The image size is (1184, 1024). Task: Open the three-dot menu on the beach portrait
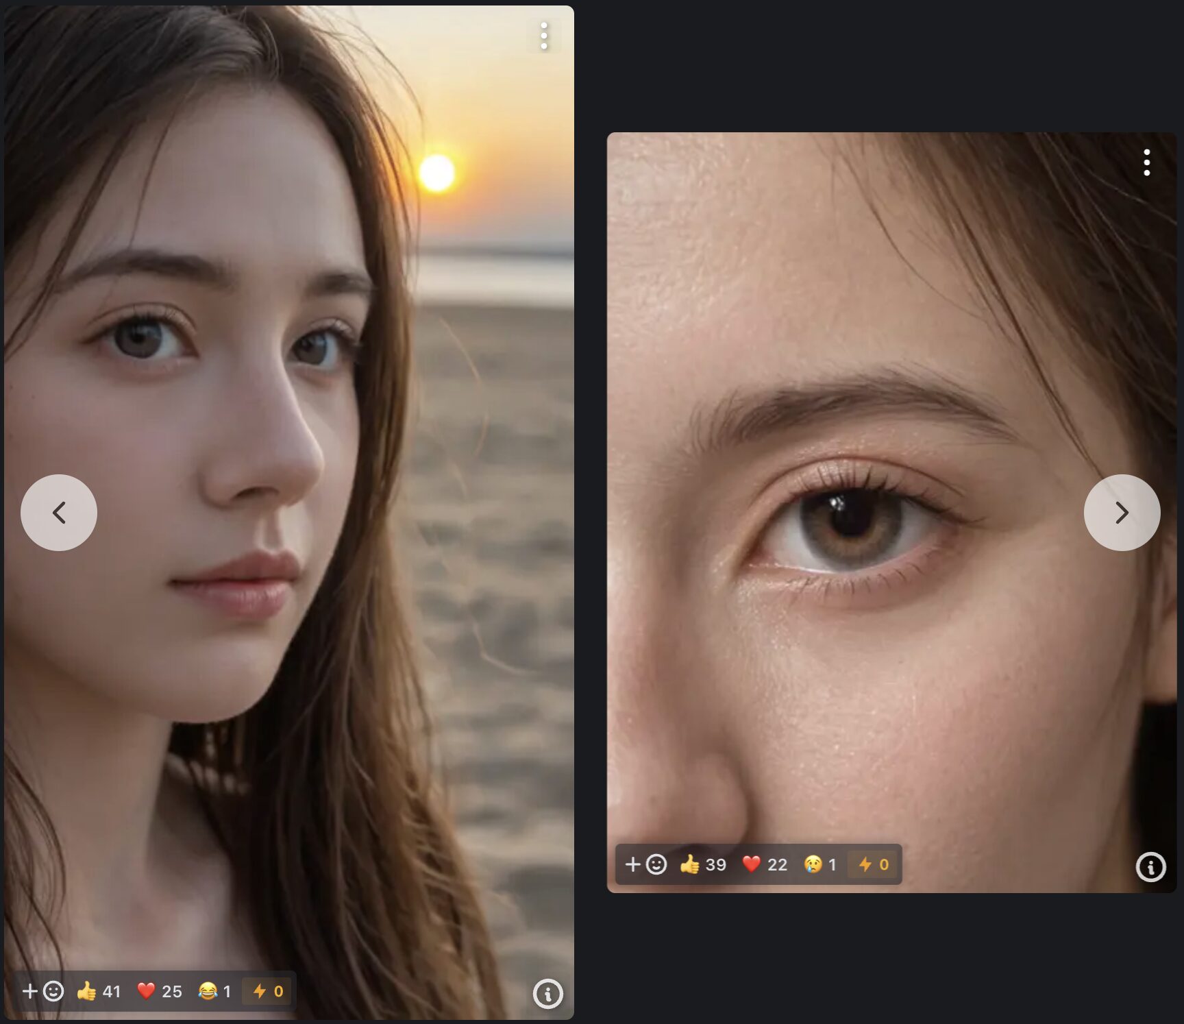coord(544,36)
